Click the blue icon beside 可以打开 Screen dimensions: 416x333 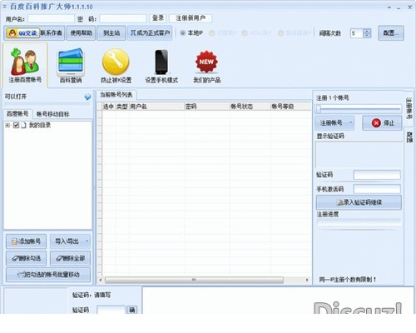coord(87,97)
